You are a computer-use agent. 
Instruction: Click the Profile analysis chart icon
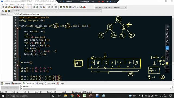(x=82, y=7)
